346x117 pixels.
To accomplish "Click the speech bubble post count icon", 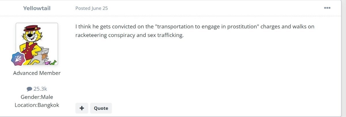I will tap(29, 89).
